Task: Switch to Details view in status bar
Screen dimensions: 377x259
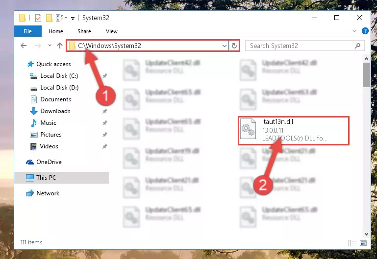Action: 352,243
